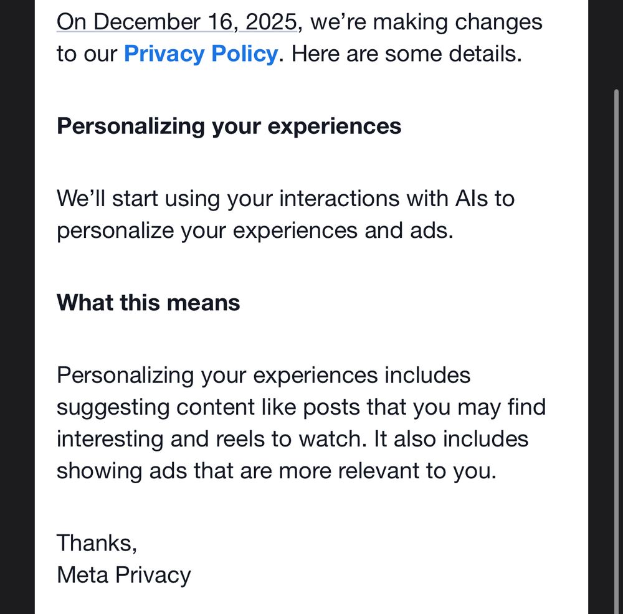Click the 'Here are some details.' sentence

[406, 54]
